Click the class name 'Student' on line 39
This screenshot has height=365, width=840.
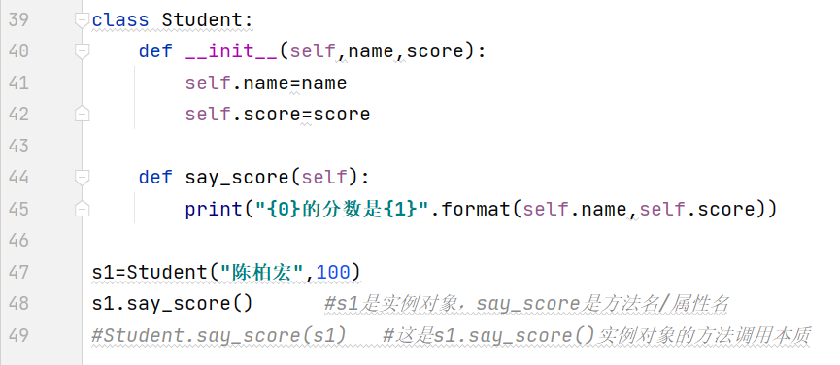201,20
